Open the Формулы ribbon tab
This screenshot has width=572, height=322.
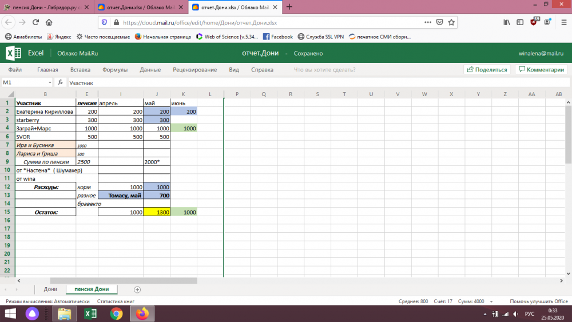pyautogui.click(x=114, y=70)
